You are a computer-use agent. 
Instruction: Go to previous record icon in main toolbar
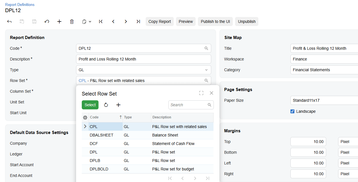[x=113, y=21]
